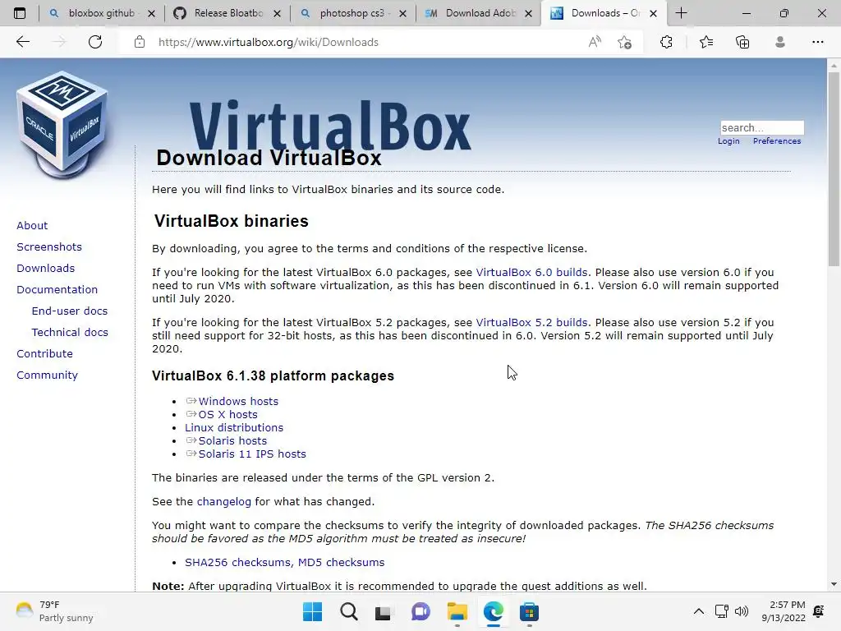Open the Screenshots sidebar link

tap(49, 246)
